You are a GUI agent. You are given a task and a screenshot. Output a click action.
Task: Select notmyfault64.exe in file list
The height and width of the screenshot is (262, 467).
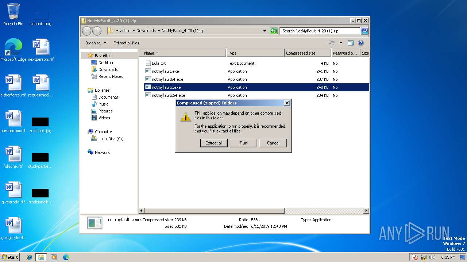point(257,79)
